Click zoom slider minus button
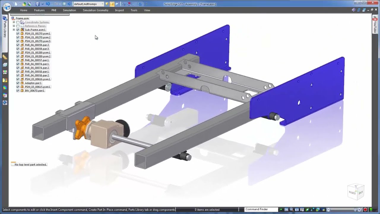This screenshot has height=214, width=380. point(328,210)
